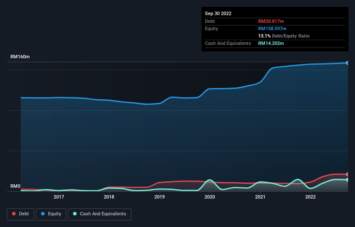Click the Cash And Equivalents tooltip label
The width and height of the screenshot is (355, 227).
(x=228, y=43)
